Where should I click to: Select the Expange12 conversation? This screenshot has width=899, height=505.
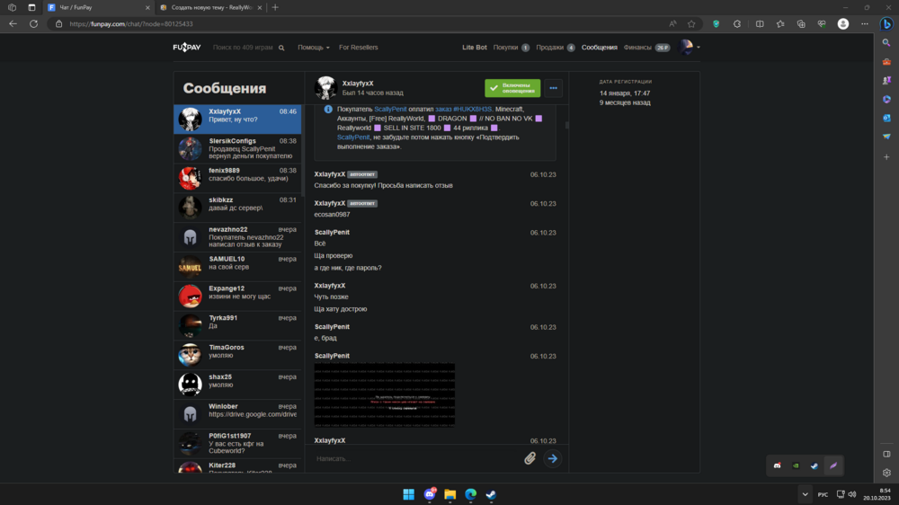click(237, 296)
